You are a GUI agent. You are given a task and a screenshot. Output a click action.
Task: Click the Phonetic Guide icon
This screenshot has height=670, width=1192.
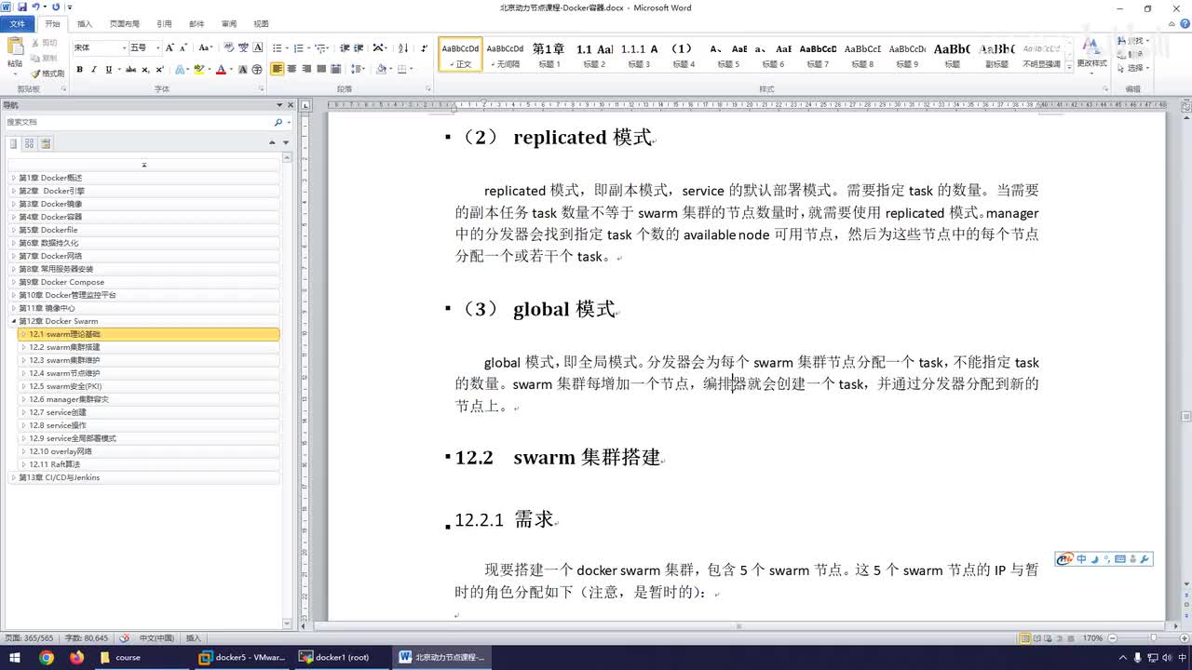[244, 47]
